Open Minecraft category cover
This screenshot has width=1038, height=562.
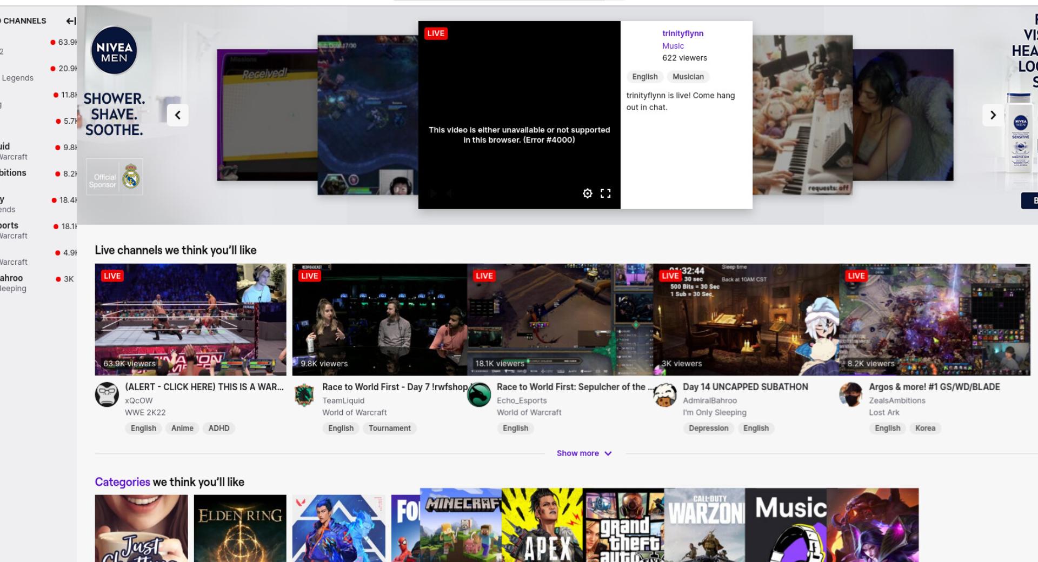point(461,525)
